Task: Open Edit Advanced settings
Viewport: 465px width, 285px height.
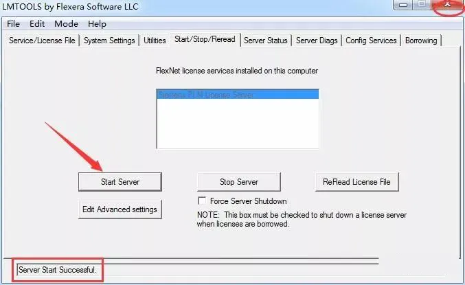Action: coord(120,209)
